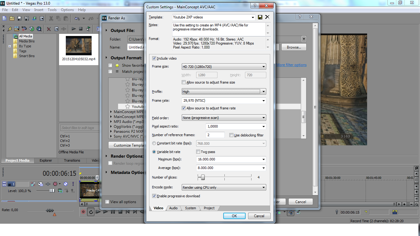Open the File menu
The height and width of the screenshot is (236, 420).
pos(5,10)
